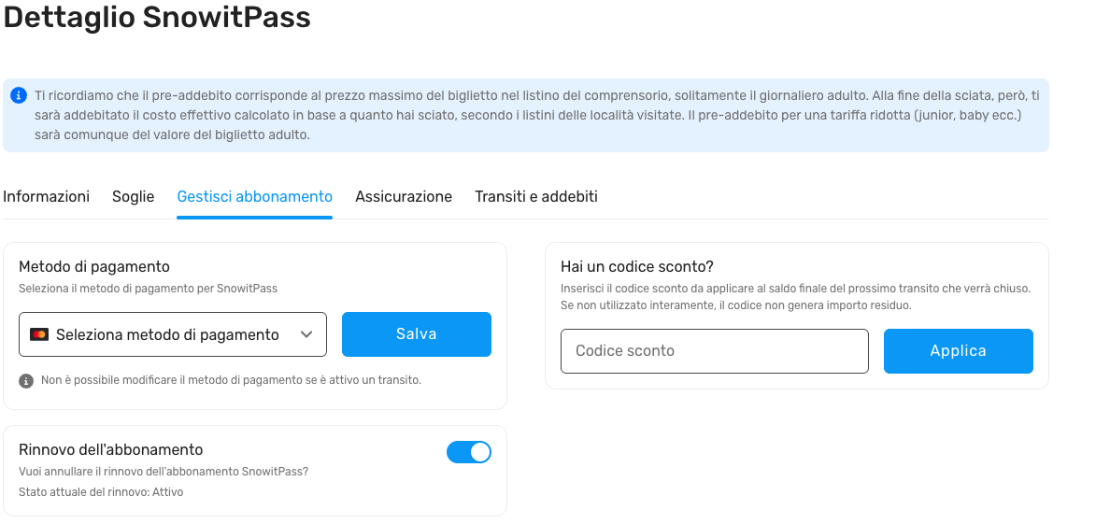Click the "Hai un codice sconto?" heading
Screen dimensions: 1110x524
(x=637, y=267)
